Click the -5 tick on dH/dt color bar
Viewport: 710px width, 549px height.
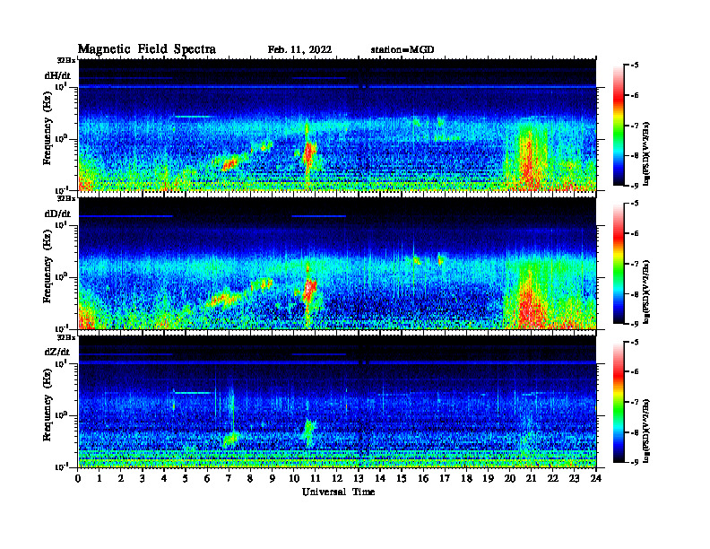click(x=636, y=65)
